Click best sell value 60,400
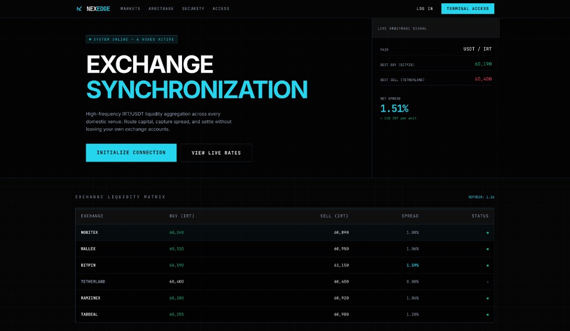This screenshot has width=570, height=331. [483, 79]
